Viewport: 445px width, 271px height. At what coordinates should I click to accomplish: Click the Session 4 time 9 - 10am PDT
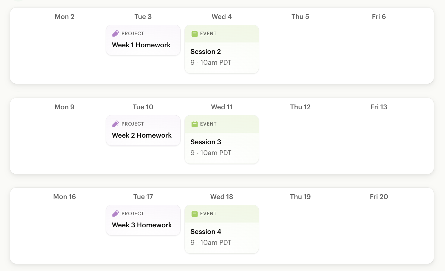[211, 243]
